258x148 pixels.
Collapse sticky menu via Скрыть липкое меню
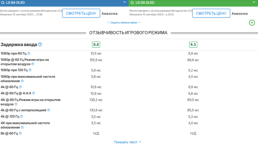(x=124, y=23)
